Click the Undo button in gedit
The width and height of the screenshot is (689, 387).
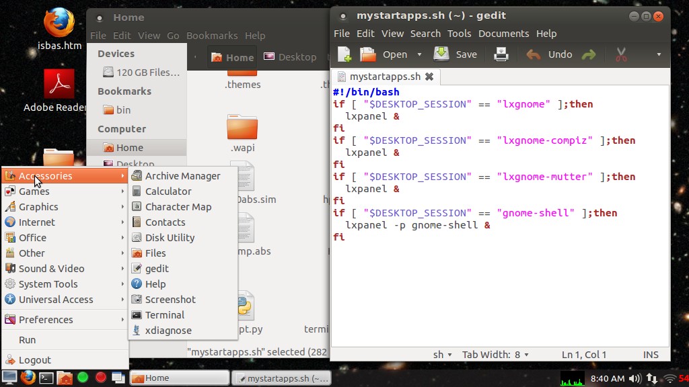[549, 54]
